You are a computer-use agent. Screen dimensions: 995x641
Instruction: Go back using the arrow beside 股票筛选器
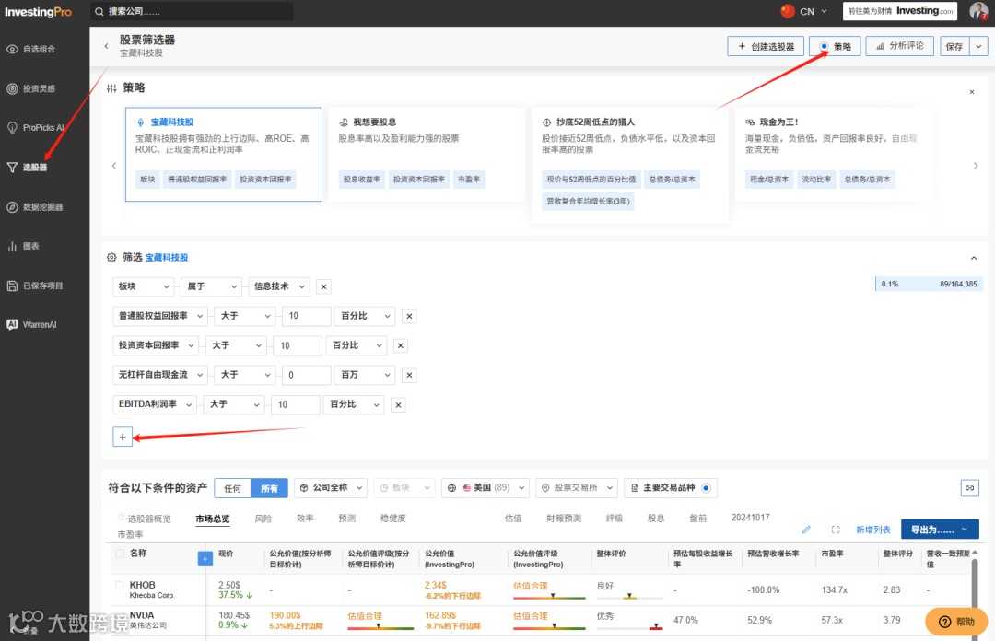pyautogui.click(x=106, y=46)
